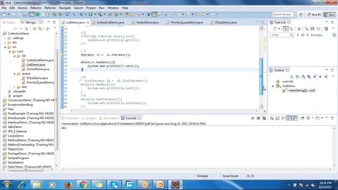Open the Navigator view tab

[x=31, y=22]
